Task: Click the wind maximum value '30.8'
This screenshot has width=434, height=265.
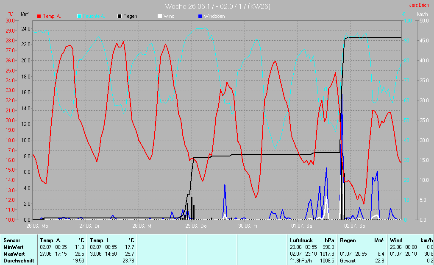Action: click(428, 254)
